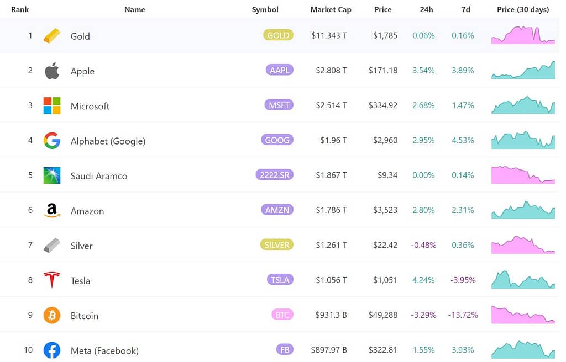The image size is (566, 362).
Task: Click the FB symbol badge
Action: pyautogui.click(x=285, y=350)
